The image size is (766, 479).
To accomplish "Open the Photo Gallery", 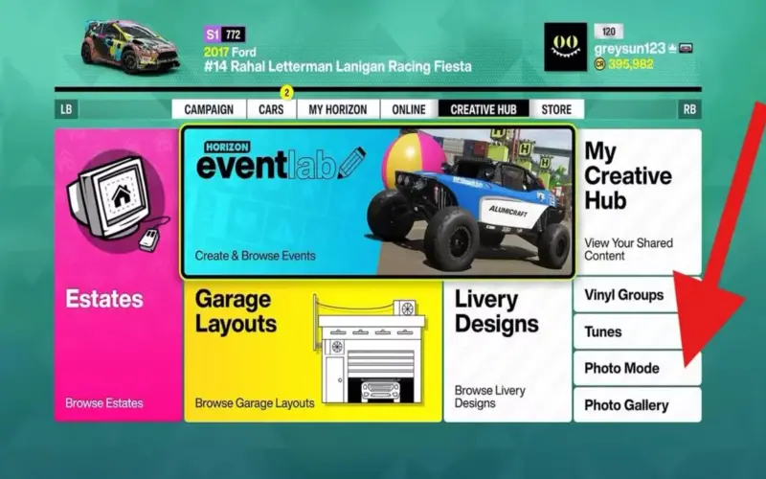I will [638, 405].
